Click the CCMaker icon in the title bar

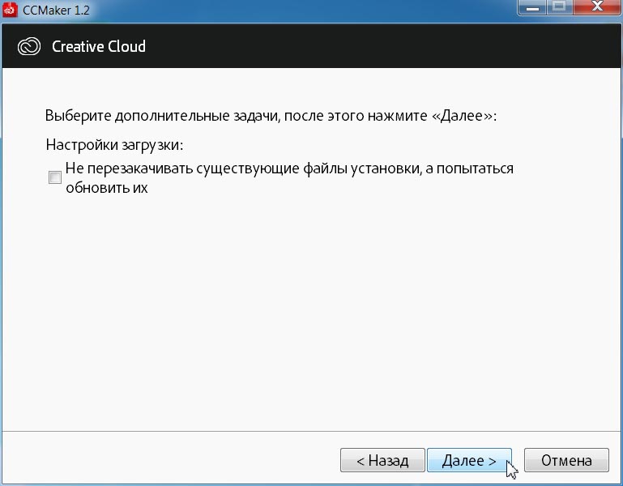11,8
